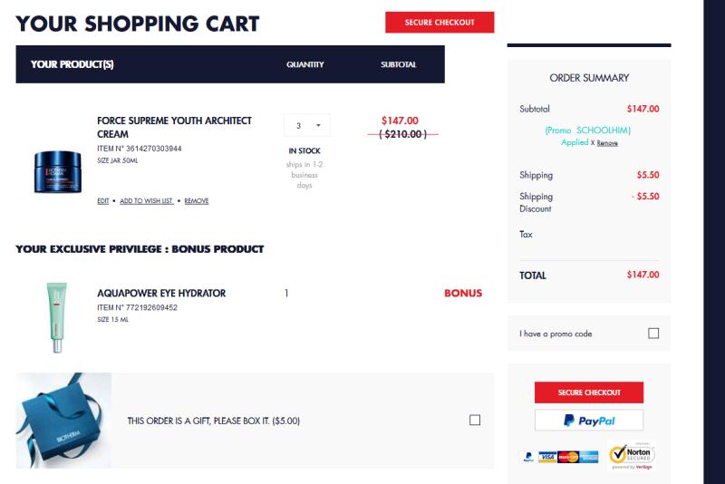Check the gift box order option
The height and width of the screenshot is (484, 725).
point(474,420)
